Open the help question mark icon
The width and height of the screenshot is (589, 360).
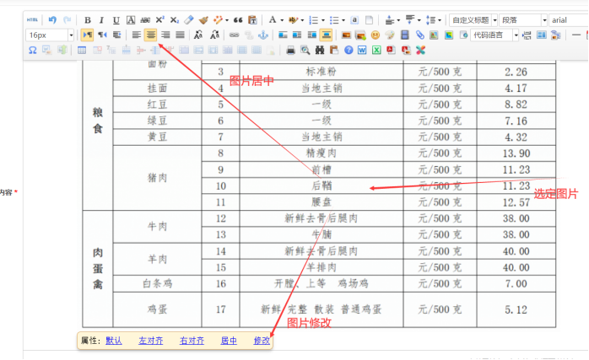tap(349, 50)
